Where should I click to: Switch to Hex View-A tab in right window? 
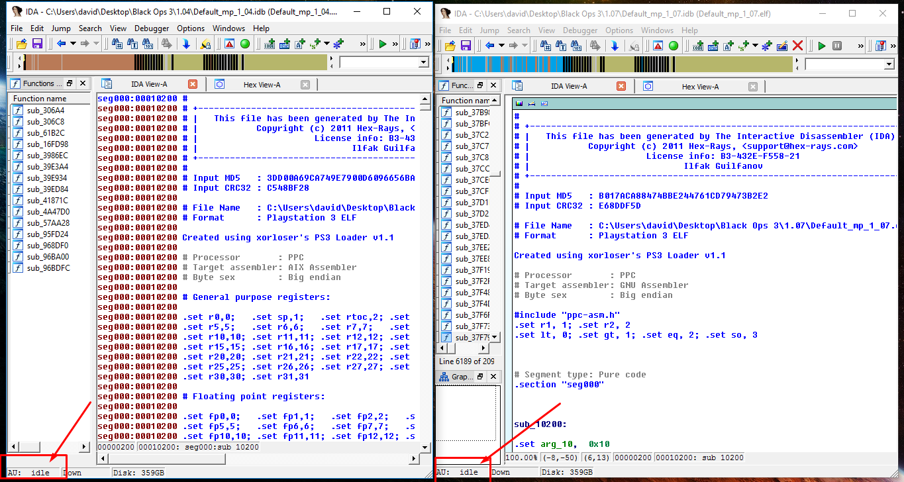[x=700, y=86]
